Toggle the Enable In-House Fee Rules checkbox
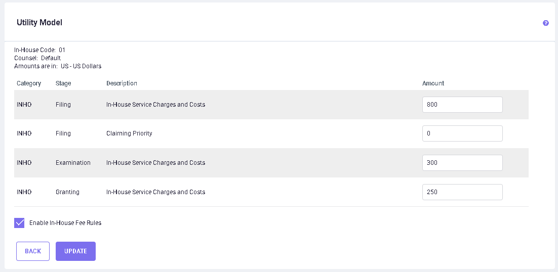Image resolution: width=558 pixels, height=272 pixels. [x=20, y=223]
